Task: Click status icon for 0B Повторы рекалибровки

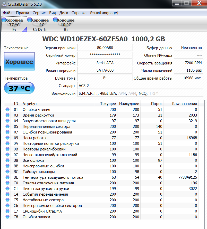Action: [x=7, y=149]
